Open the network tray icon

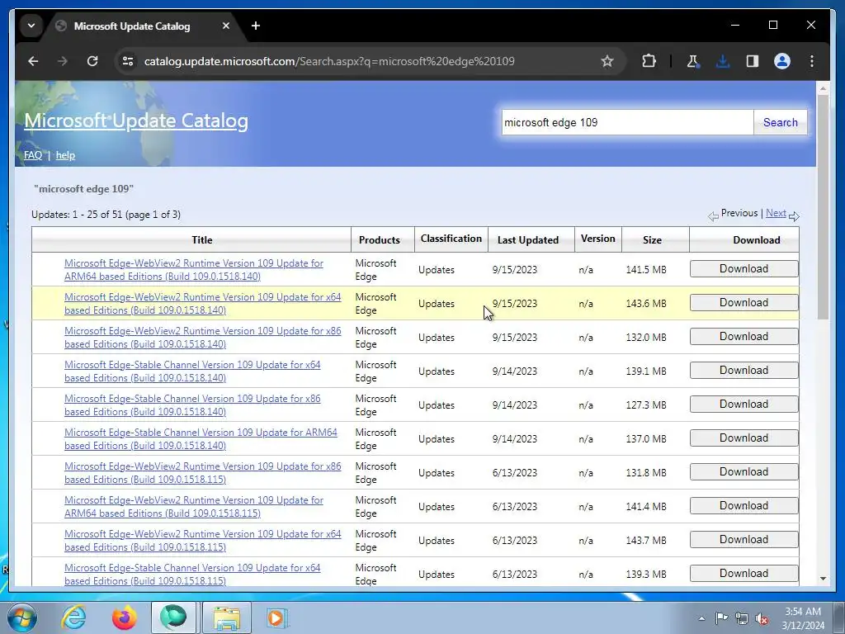point(742,618)
